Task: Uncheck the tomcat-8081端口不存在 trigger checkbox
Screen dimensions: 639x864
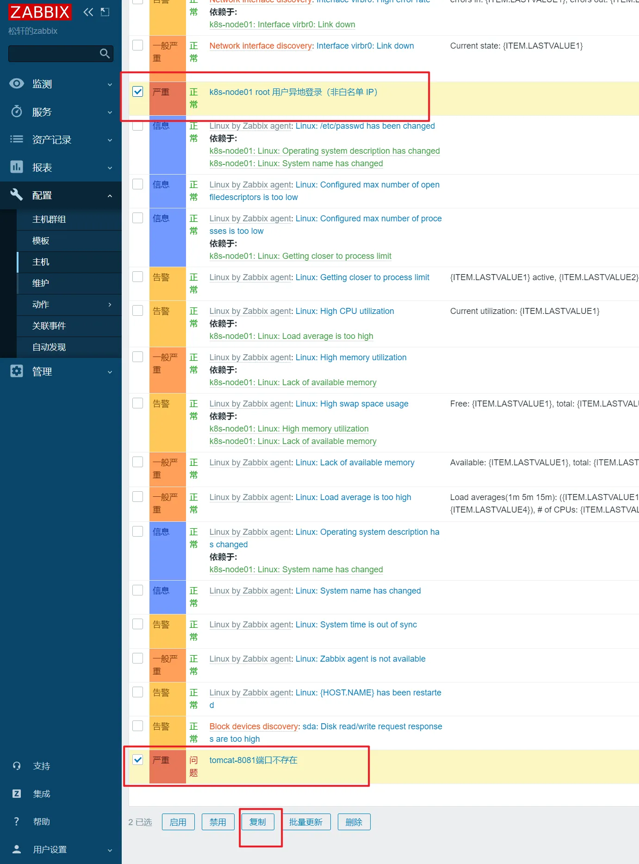Action: [x=138, y=760]
